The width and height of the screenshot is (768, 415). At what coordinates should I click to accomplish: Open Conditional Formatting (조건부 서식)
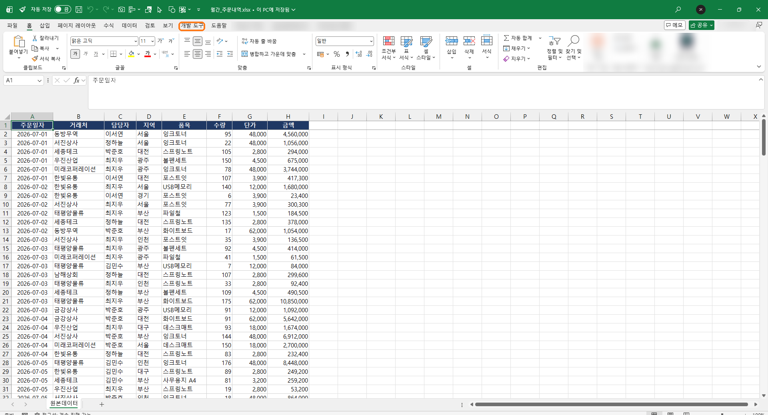(x=388, y=48)
